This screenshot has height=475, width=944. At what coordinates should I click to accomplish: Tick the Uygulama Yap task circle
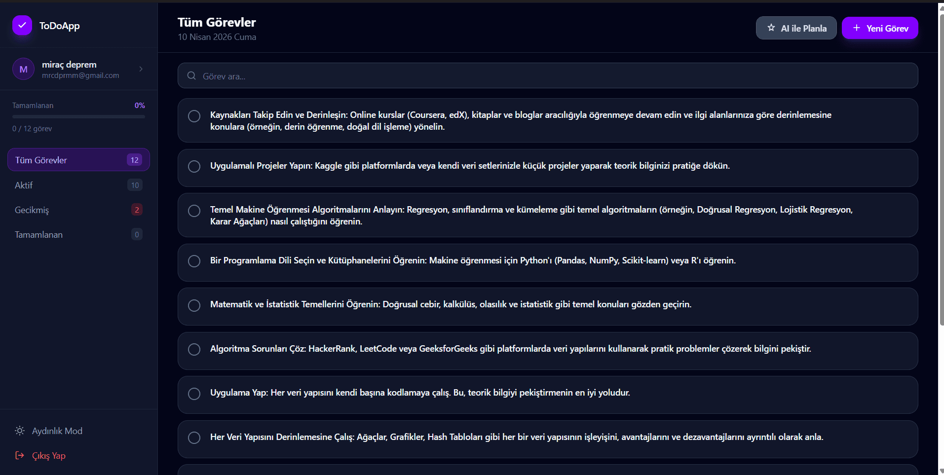pyautogui.click(x=194, y=394)
